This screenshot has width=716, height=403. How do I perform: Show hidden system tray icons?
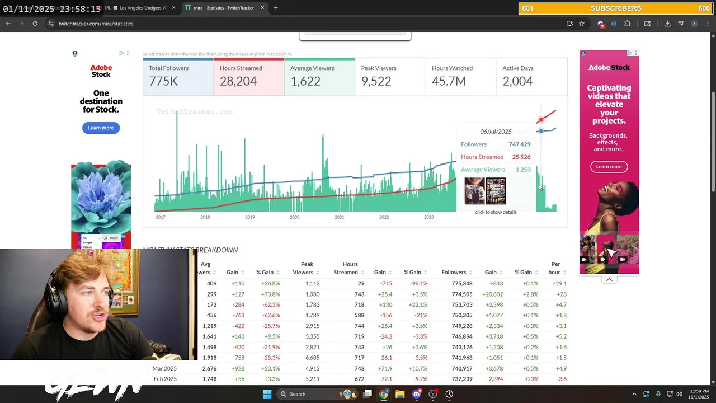[x=634, y=394]
